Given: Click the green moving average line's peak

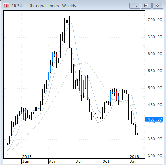Looking at the screenshot, I should click(85, 62).
